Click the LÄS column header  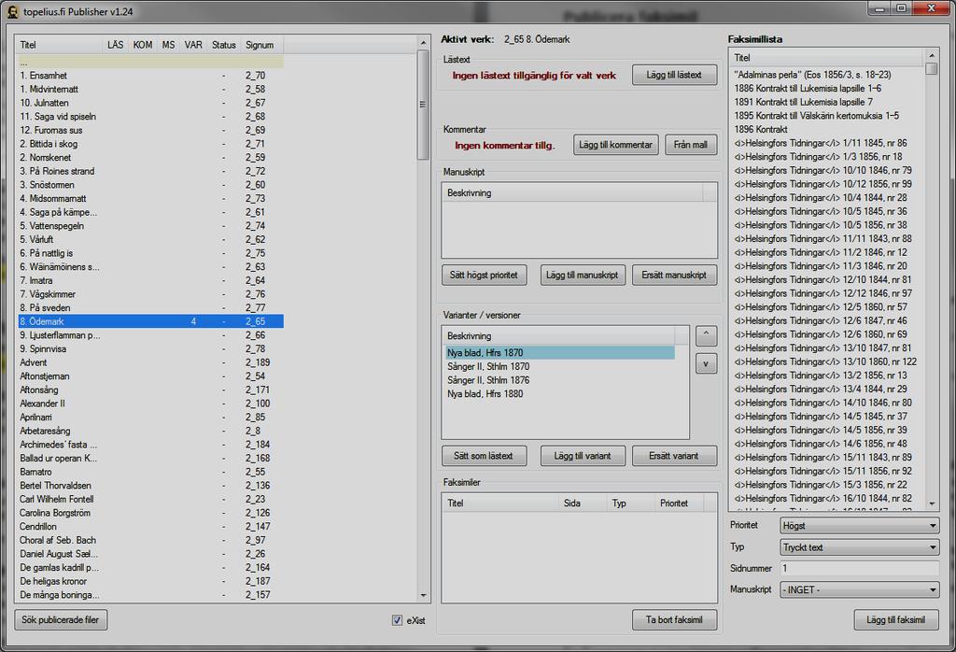pyautogui.click(x=115, y=45)
